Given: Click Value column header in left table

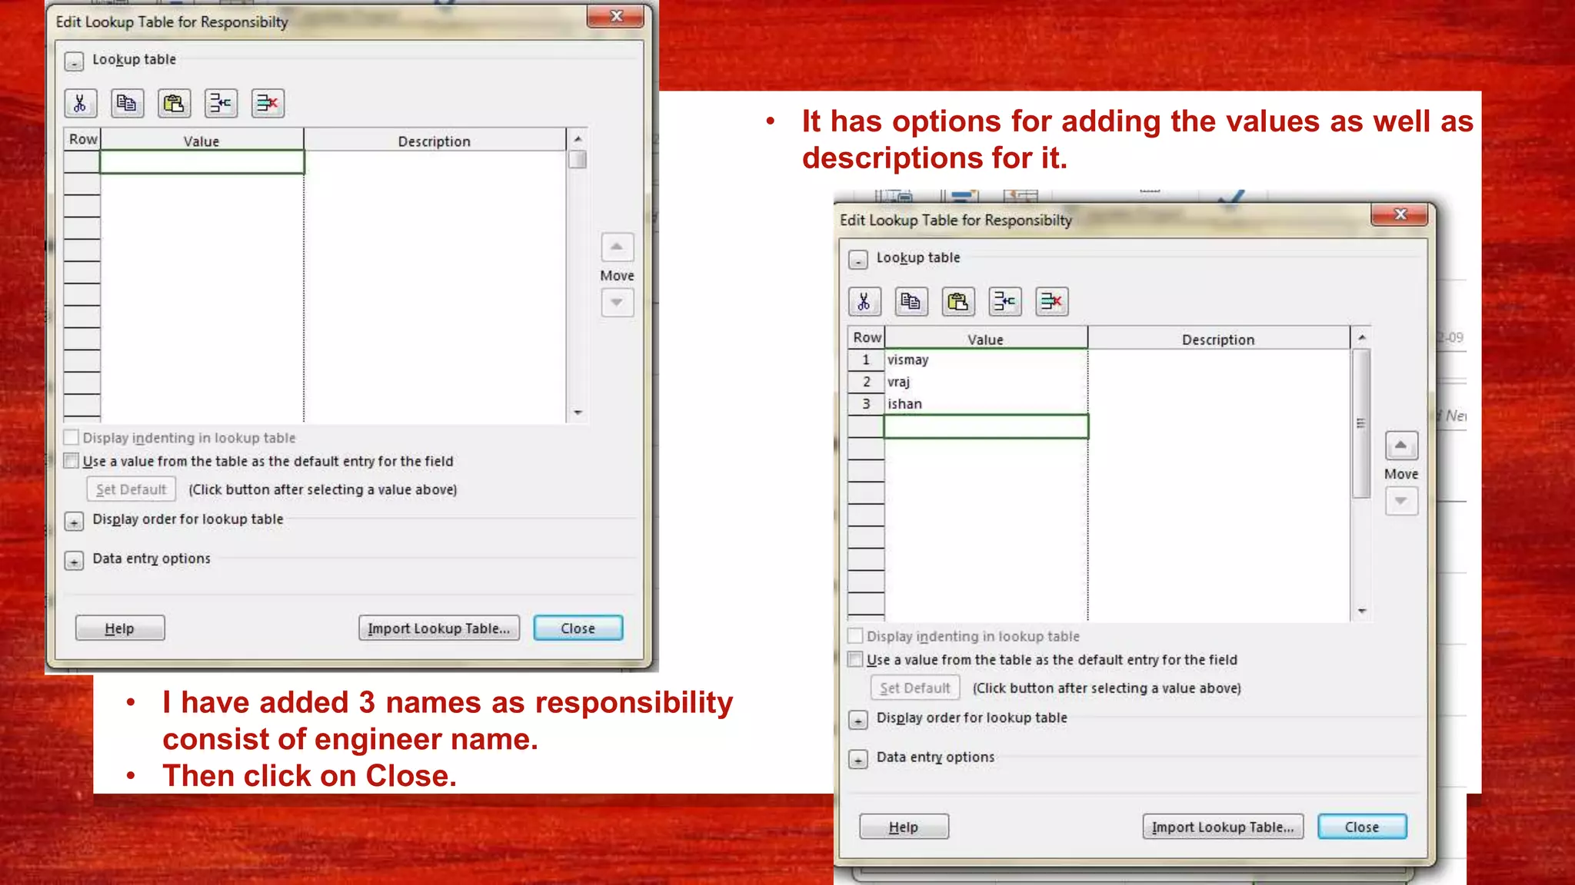Looking at the screenshot, I should [201, 141].
